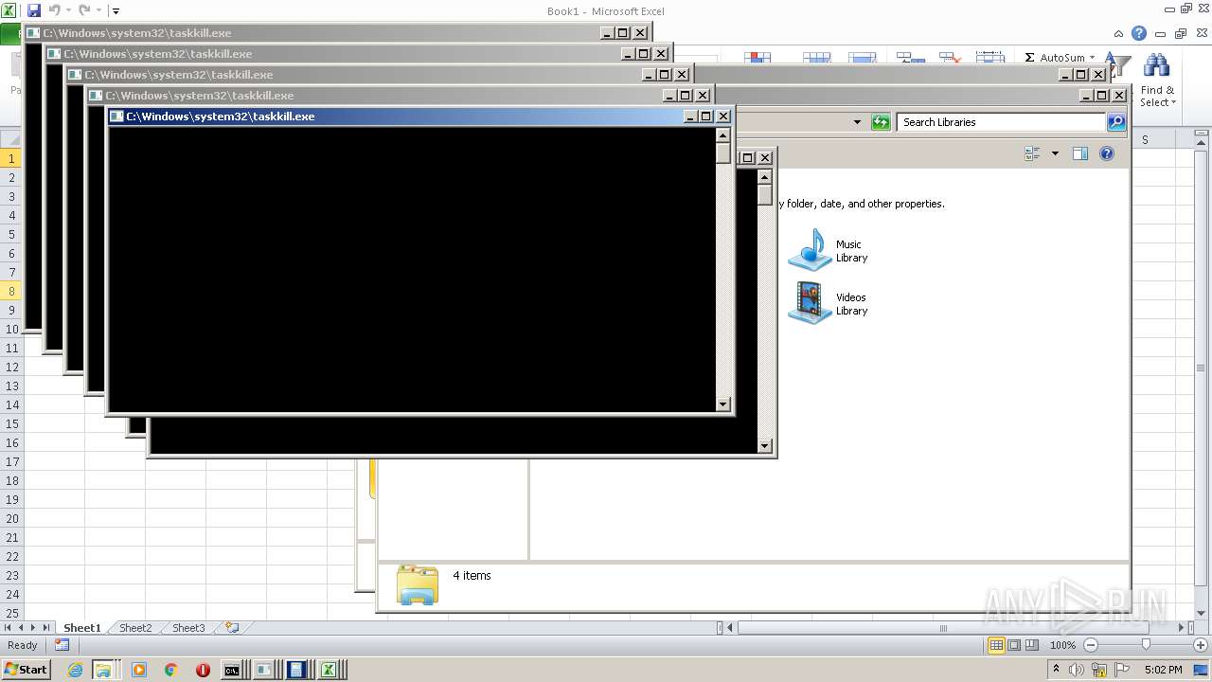Viewport: 1212px width, 682px height.
Task: Click the Sort & Filter funnel icon
Action: click(x=1119, y=64)
